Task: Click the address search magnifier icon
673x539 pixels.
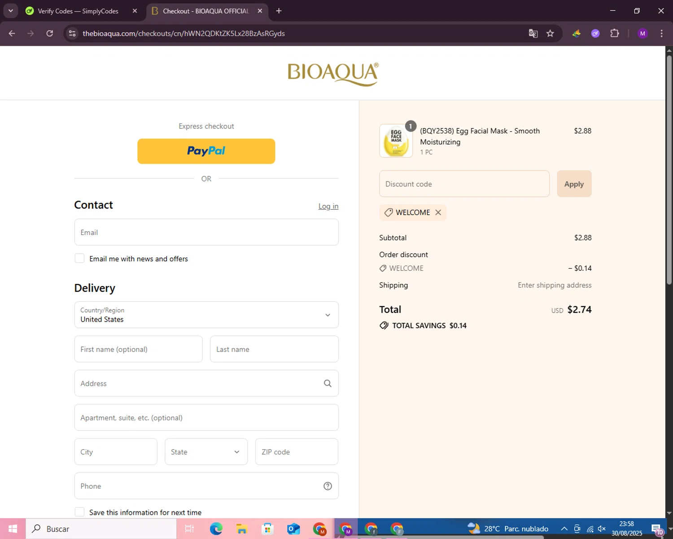Action: [328, 383]
